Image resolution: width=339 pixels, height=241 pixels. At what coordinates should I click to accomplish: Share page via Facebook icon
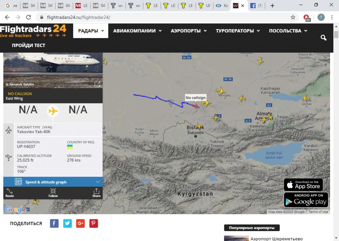54,223
